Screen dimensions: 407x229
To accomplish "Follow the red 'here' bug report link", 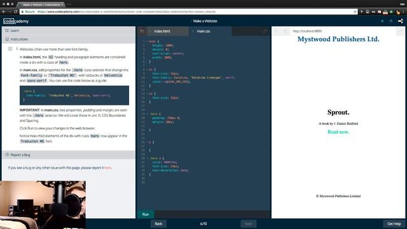I will (107, 168).
